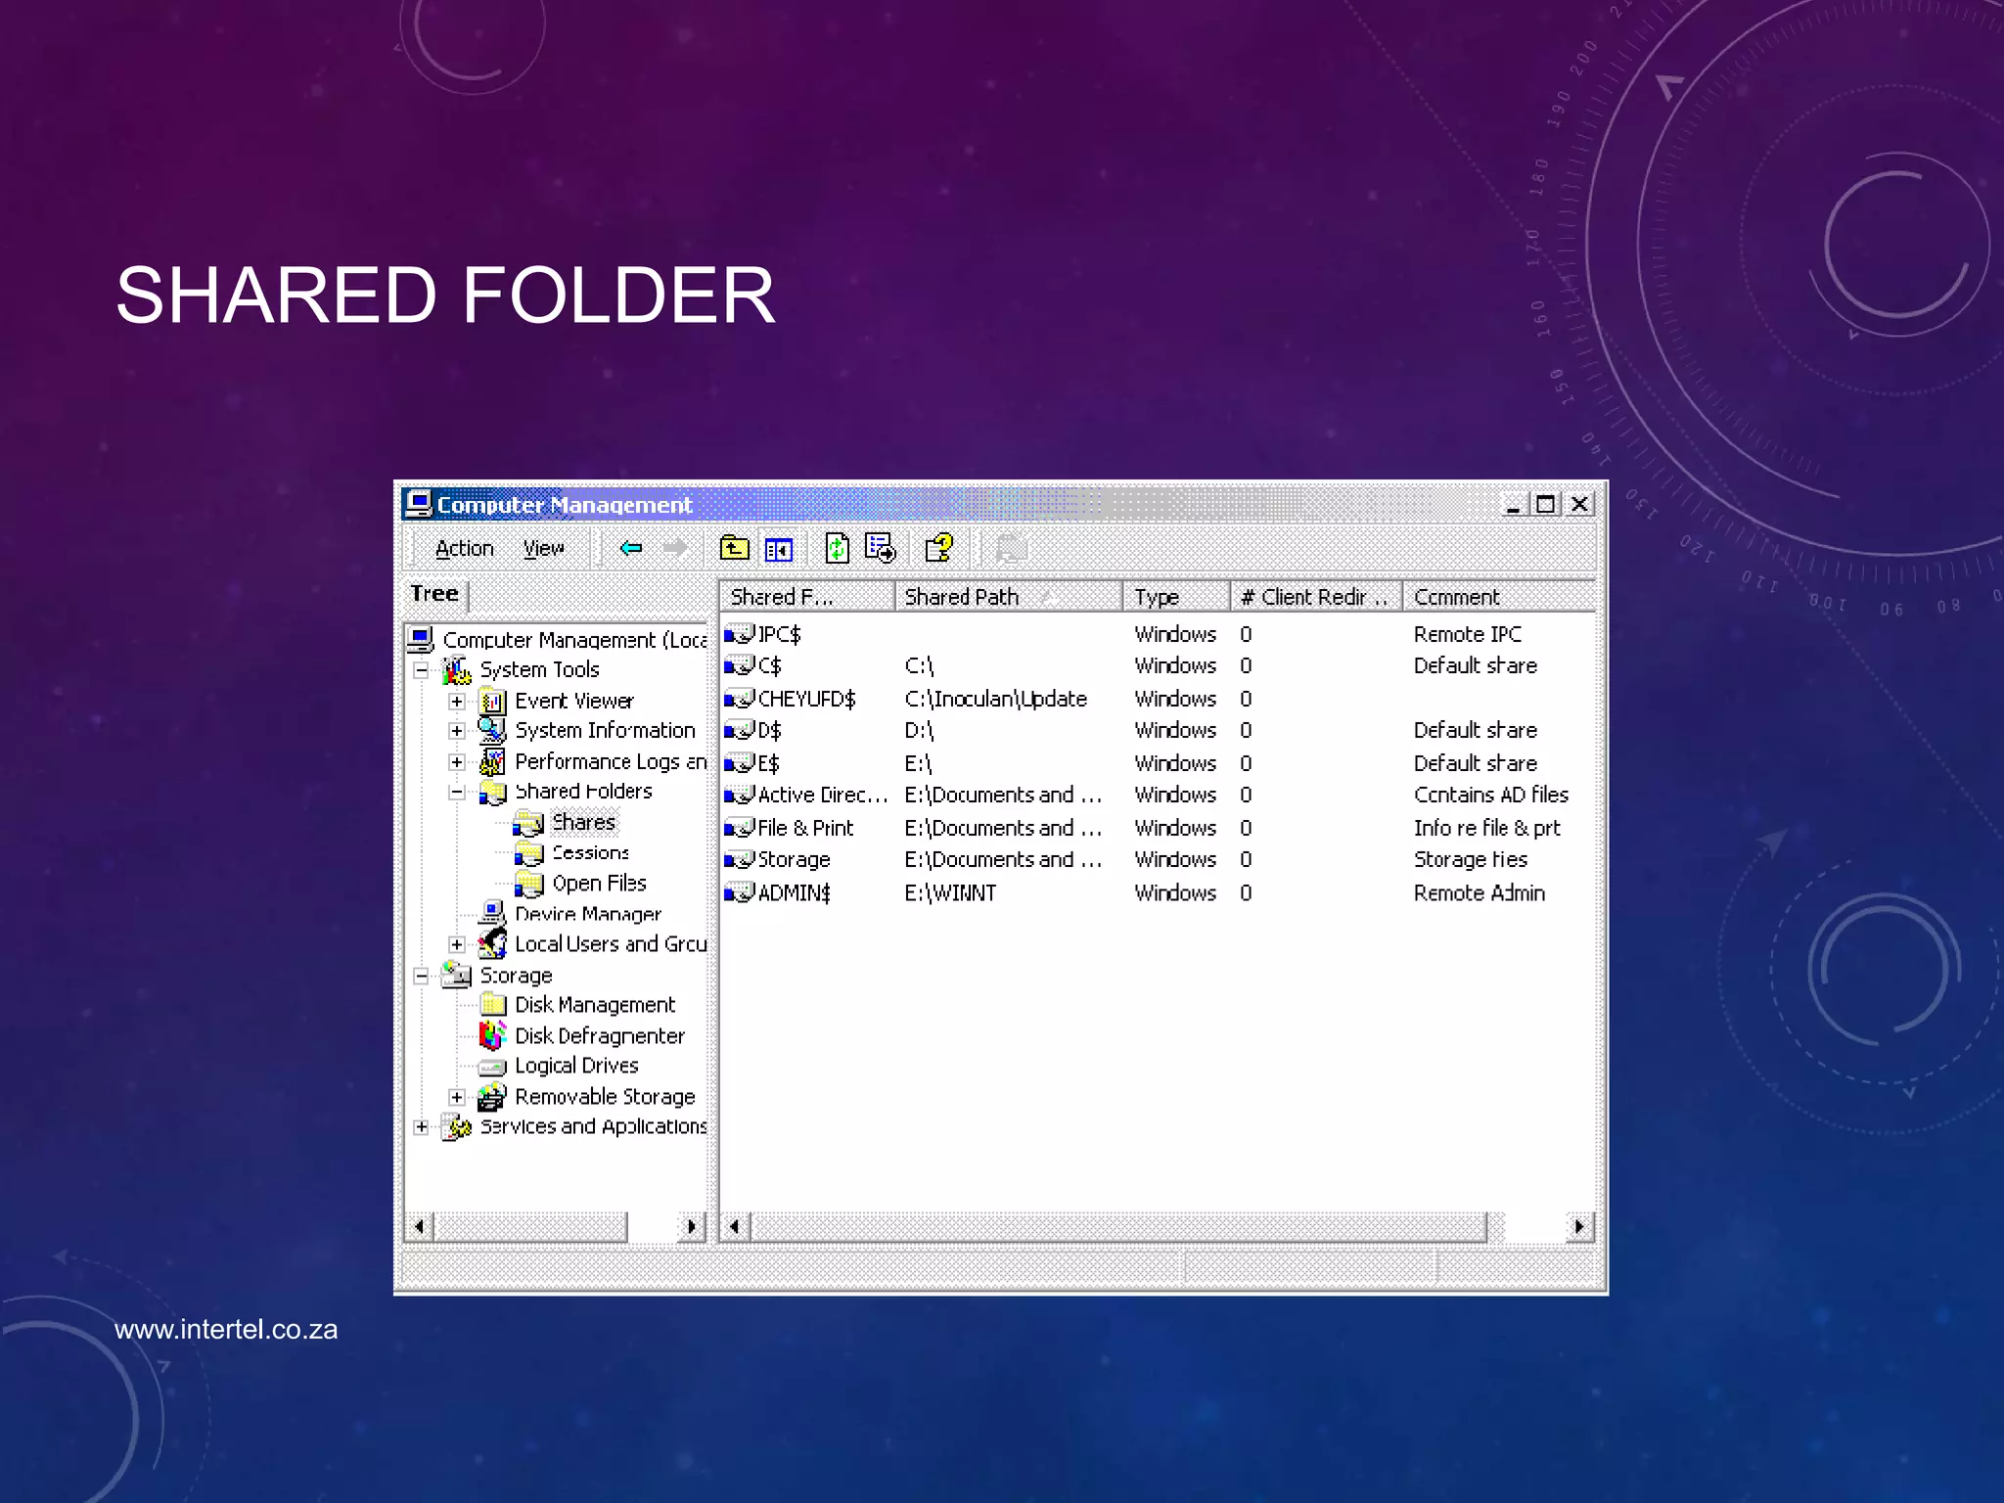Screen dimensions: 2004x1503
Task: Click the Computer Management title bar icon
Action: click(419, 504)
